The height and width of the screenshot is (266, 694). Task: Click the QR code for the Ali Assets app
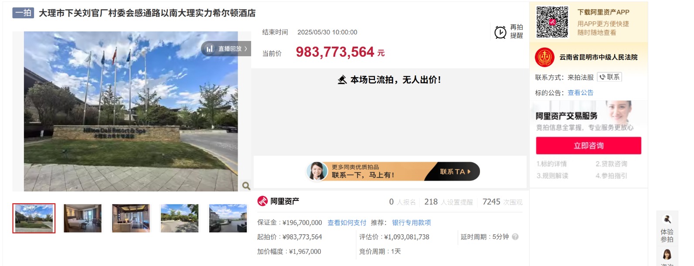552,22
